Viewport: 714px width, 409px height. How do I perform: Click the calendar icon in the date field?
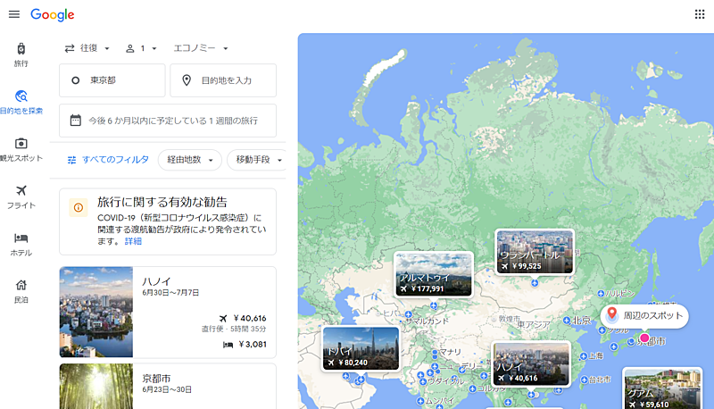(x=76, y=121)
